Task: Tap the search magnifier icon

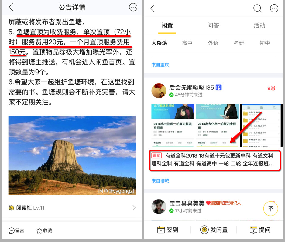Action: pos(258,8)
